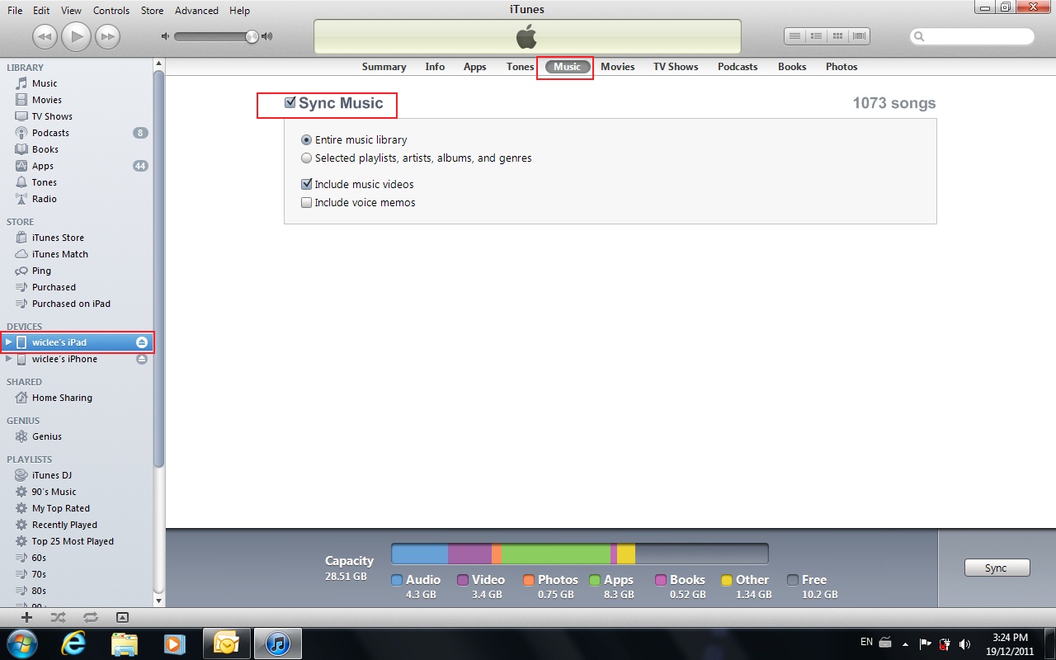
Task: Uncheck the Sync Music checkbox
Action: click(x=290, y=103)
